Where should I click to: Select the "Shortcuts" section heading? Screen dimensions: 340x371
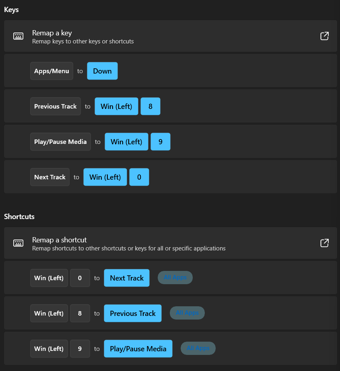coord(19,216)
